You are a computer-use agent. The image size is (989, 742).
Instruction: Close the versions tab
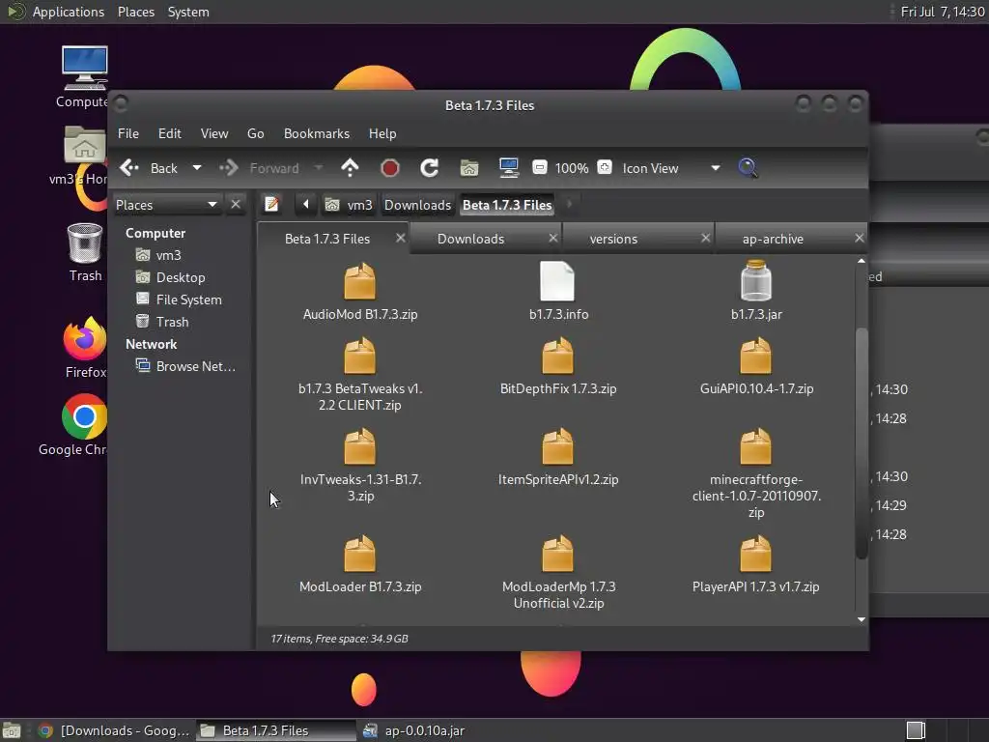(x=706, y=238)
